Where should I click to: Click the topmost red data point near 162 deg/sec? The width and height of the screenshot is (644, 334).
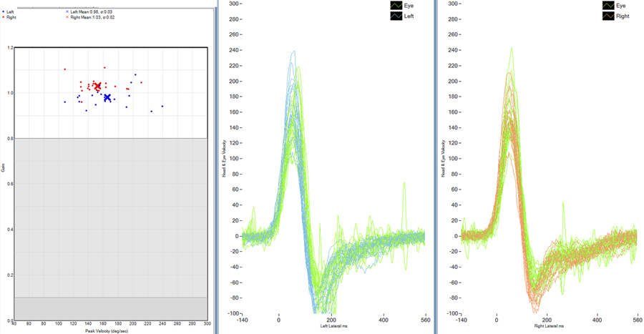pyautogui.click(x=104, y=68)
